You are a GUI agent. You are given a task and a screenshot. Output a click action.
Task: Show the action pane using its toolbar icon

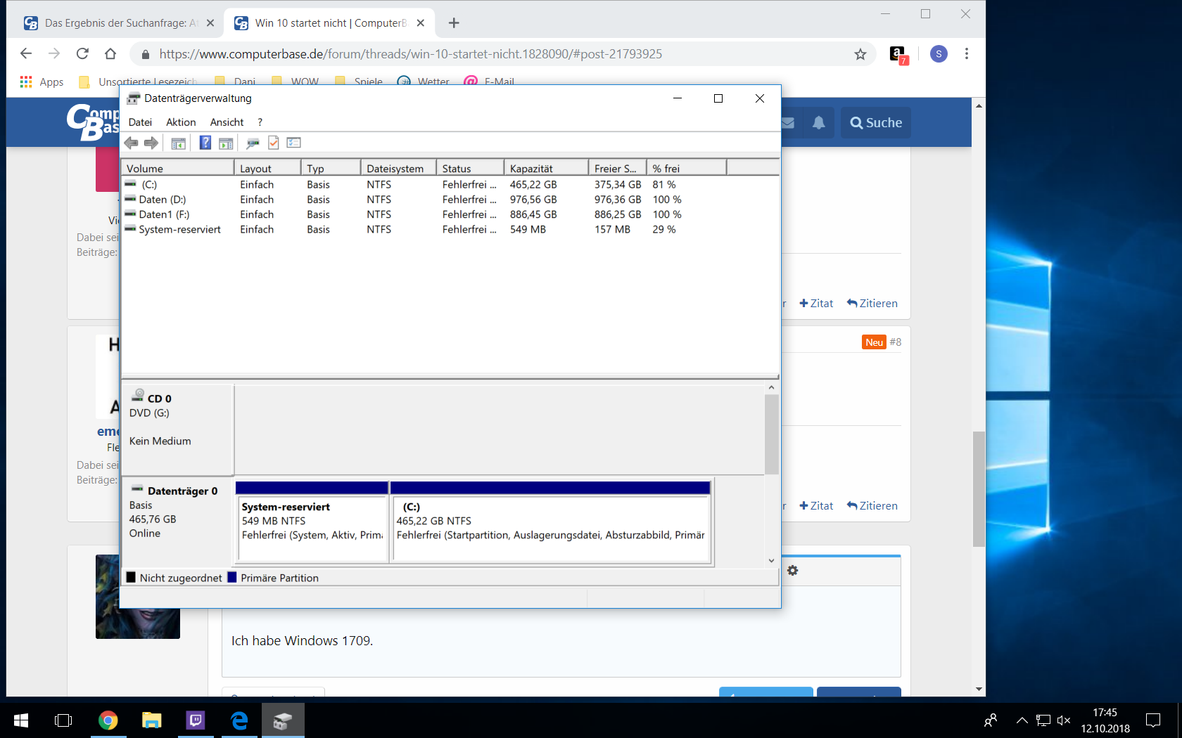[x=226, y=143]
